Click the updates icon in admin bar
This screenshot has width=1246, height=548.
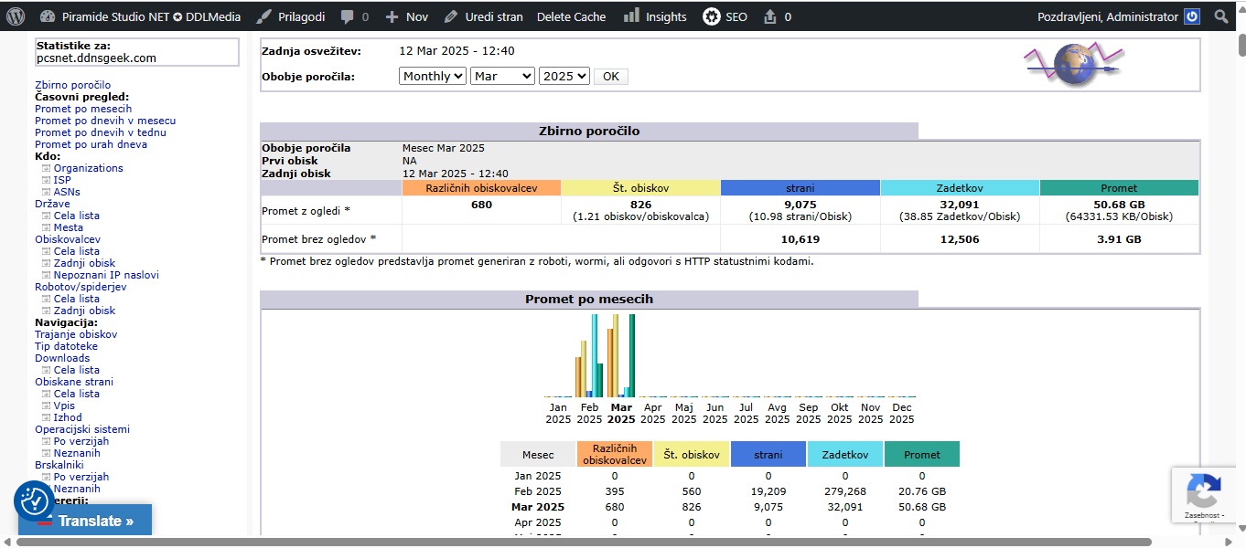(769, 16)
